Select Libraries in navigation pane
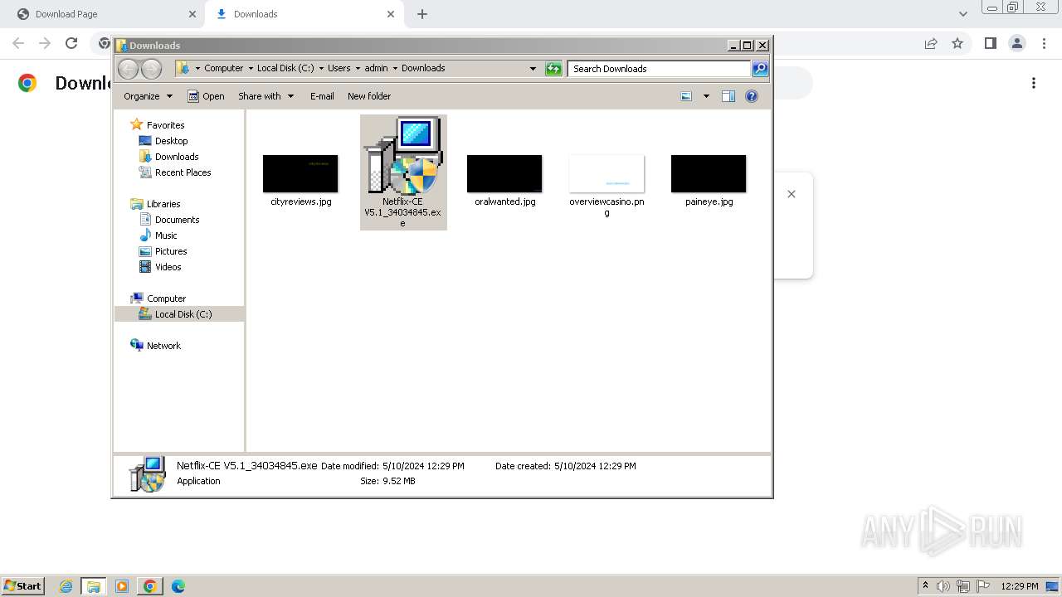The image size is (1062, 597). pyautogui.click(x=163, y=204)
